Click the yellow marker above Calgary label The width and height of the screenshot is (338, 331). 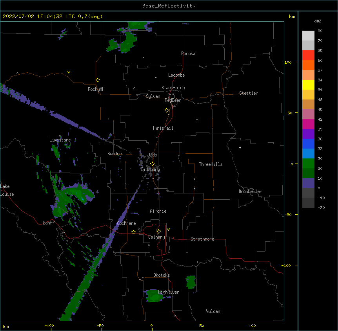[159, 232]
